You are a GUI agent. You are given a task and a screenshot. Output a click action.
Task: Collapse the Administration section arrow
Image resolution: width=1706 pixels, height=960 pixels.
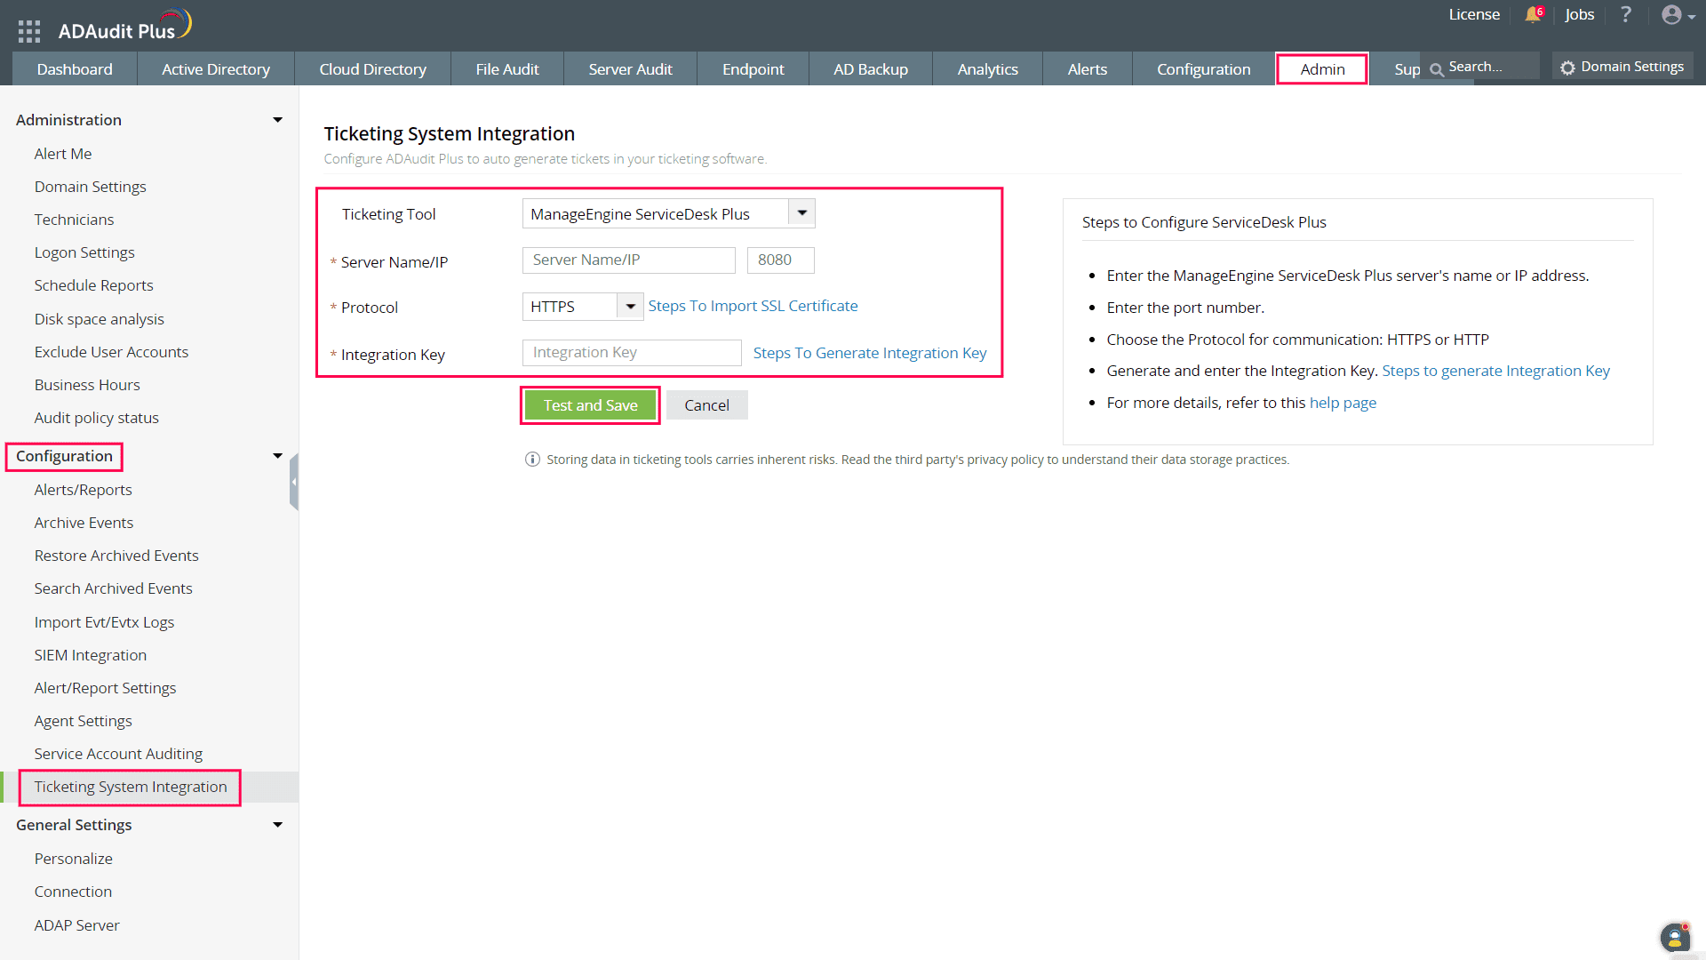point(277,120)
